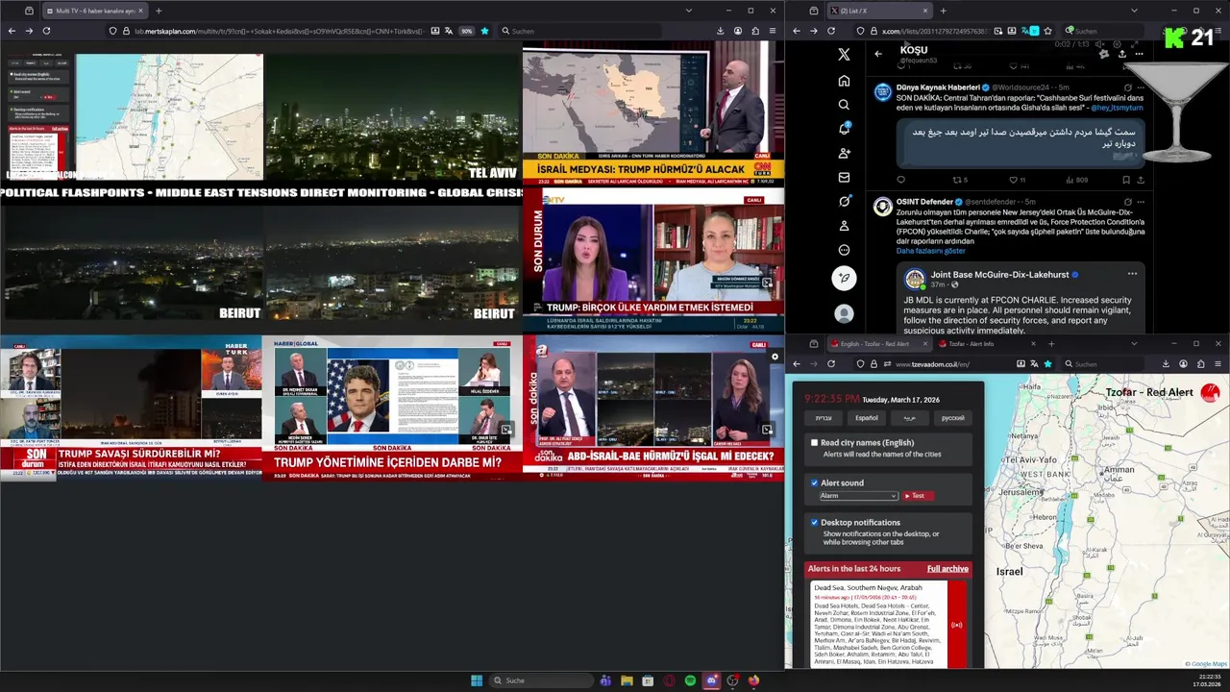Click the X logo in sidebar
Viewport: 1230px width, 692px height.
[844, 55]
